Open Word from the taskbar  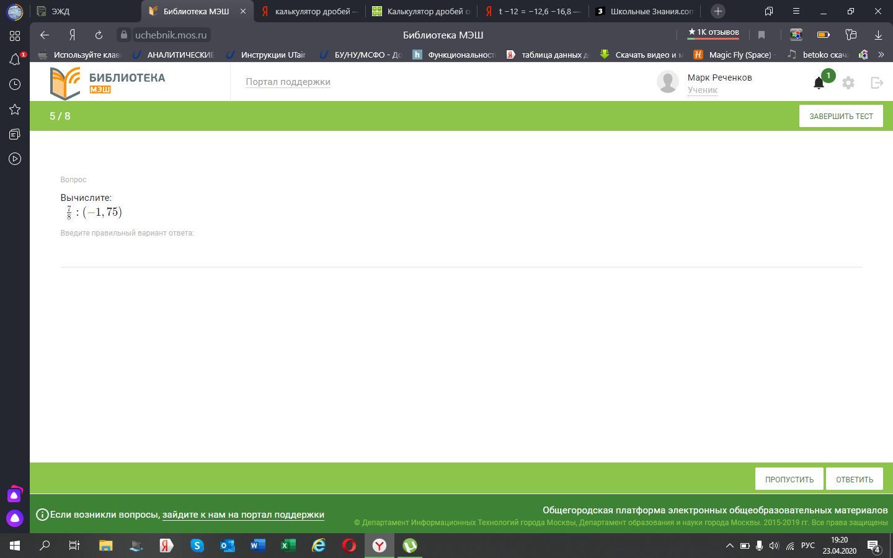point(258,546)
